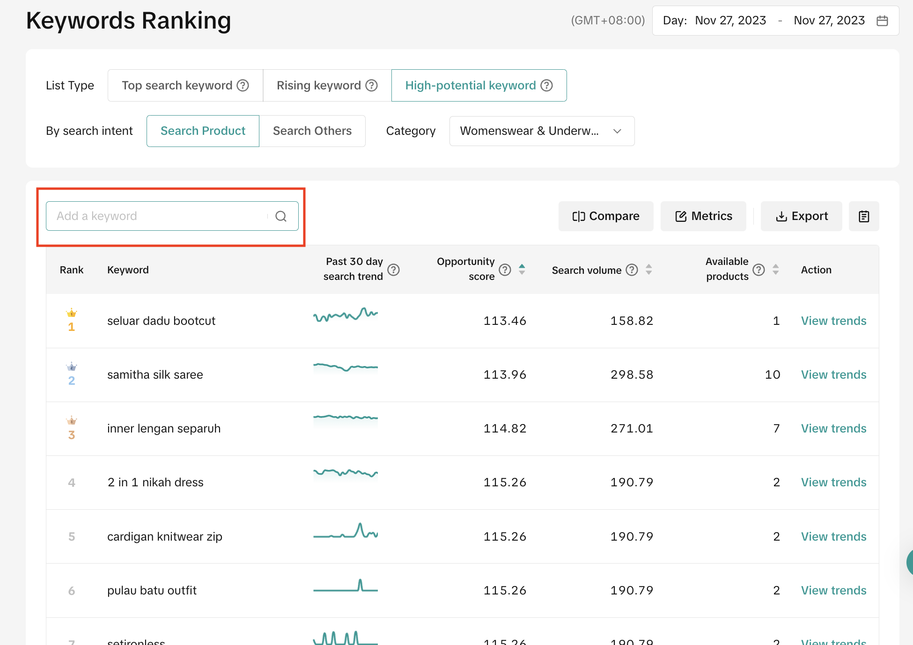
Task: Open the Category dropdown Womenswear & Underwear
Action: [542, 131]
